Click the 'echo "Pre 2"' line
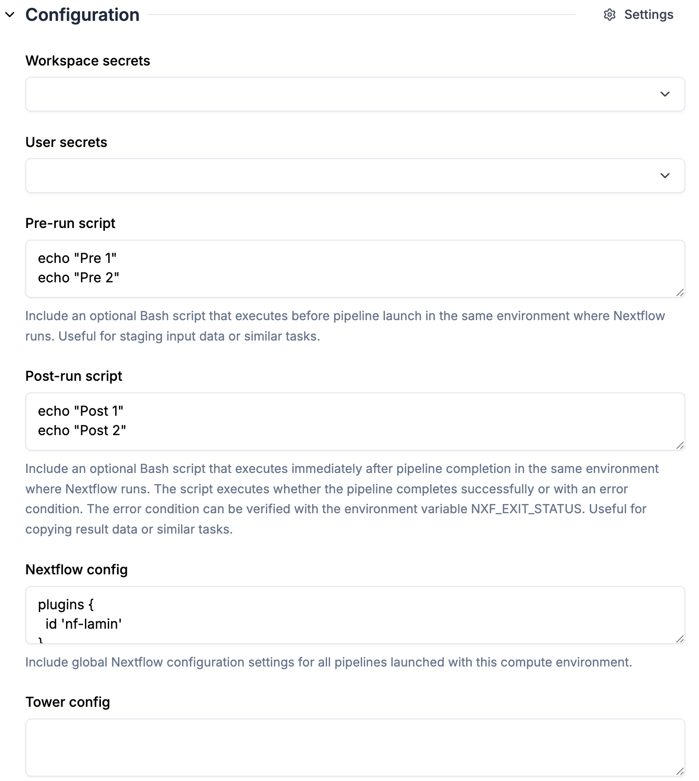 [79, 278]
